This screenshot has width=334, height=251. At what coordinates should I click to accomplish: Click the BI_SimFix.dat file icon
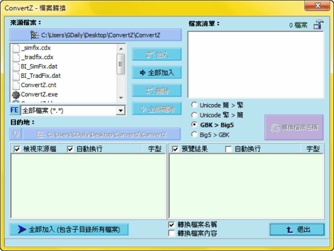click(x=16, y=67)
